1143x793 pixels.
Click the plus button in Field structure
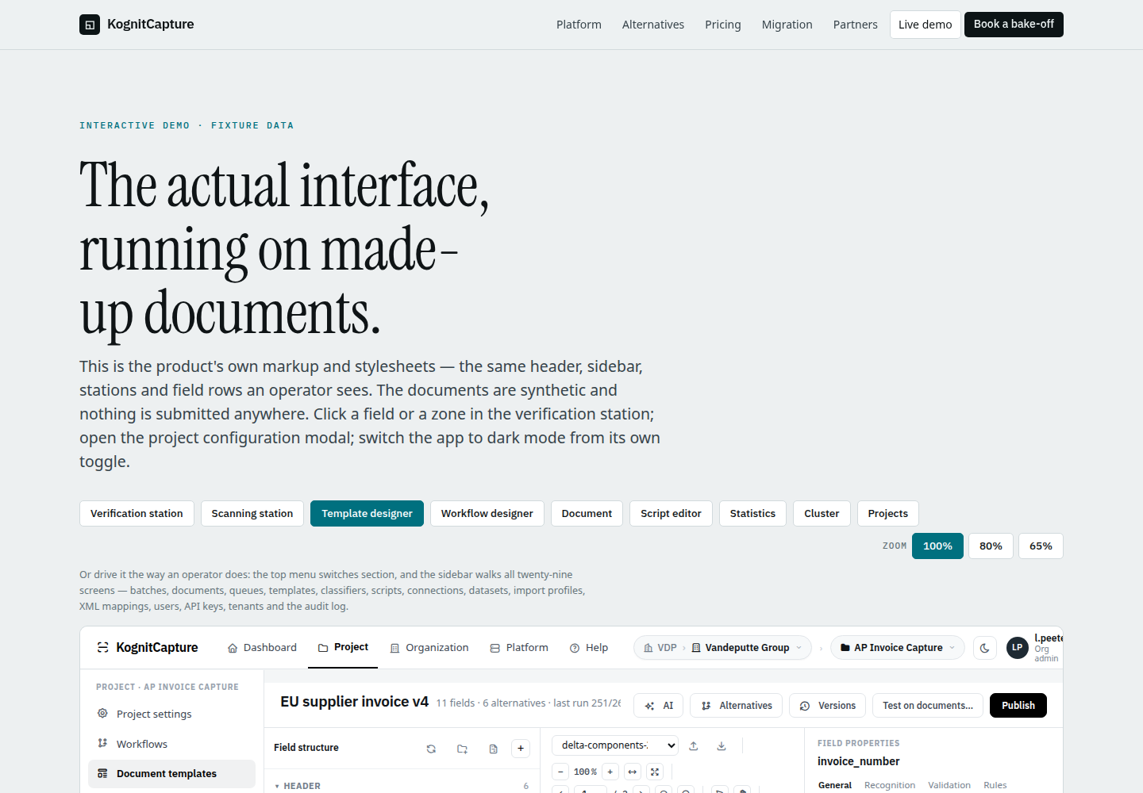coord(521,749)
